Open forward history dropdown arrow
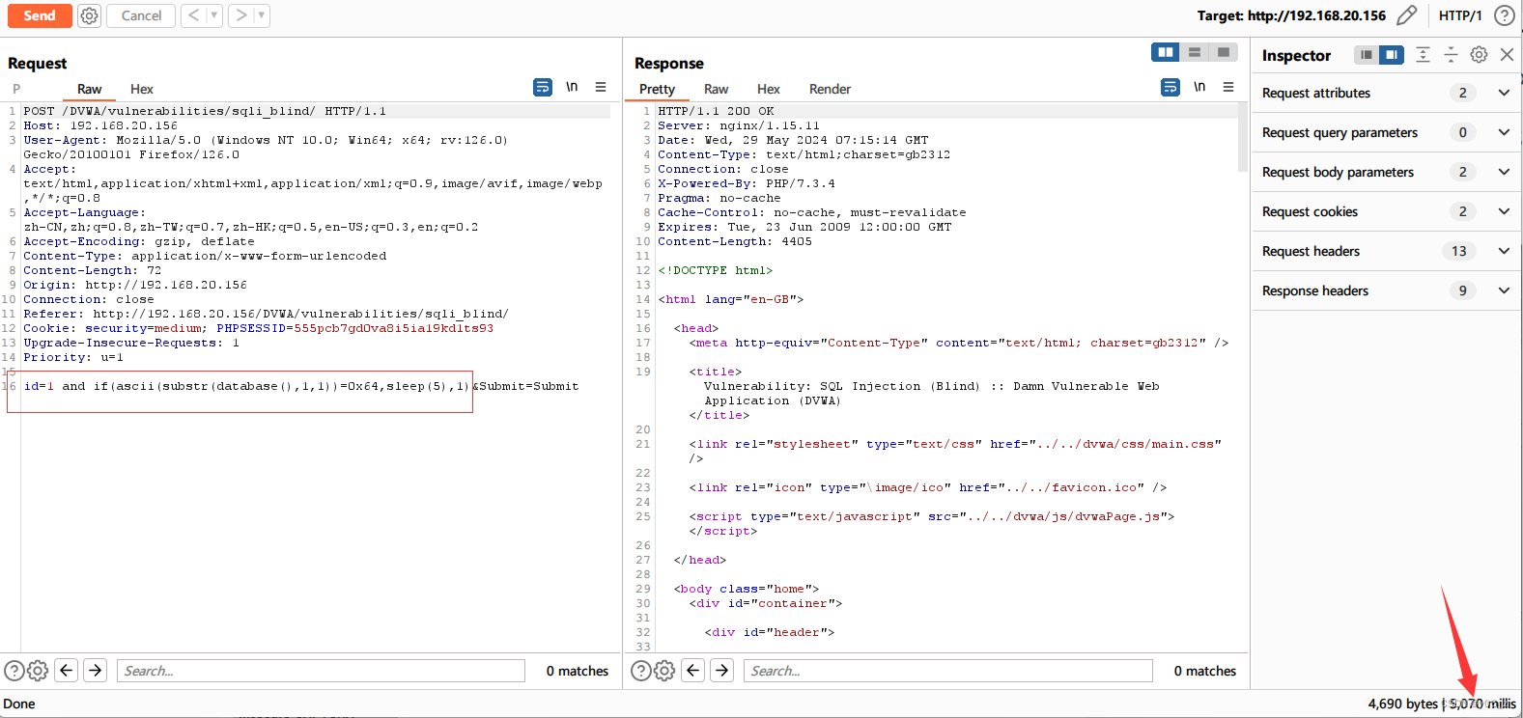 (x=262, y=15)
